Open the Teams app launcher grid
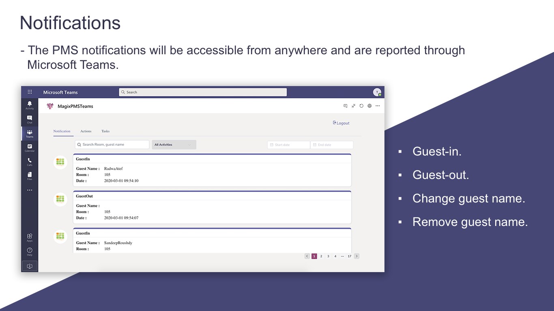The image size is (554, 311). point(30,92)
